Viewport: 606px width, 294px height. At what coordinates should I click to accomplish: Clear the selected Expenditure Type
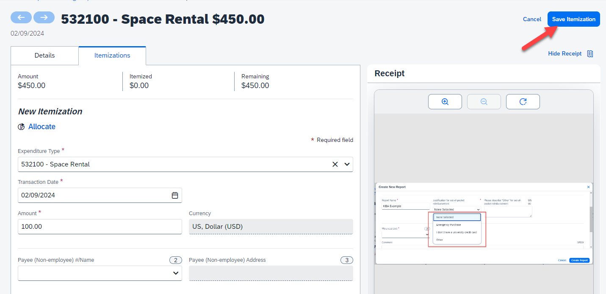click(x=335, y=164)
